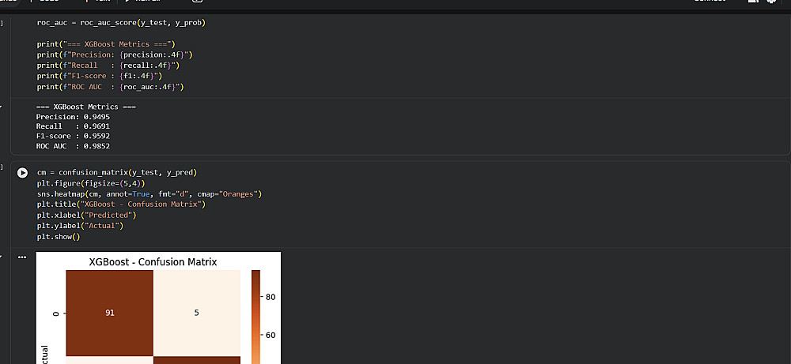Click the plt.title code line
Image resolution: width=791 pixels, height=364 pixels.
[x=121, y=205]
